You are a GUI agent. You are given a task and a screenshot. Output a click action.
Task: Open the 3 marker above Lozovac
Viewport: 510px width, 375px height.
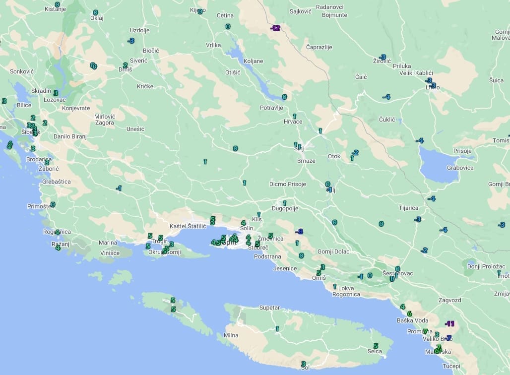point(56,93)
